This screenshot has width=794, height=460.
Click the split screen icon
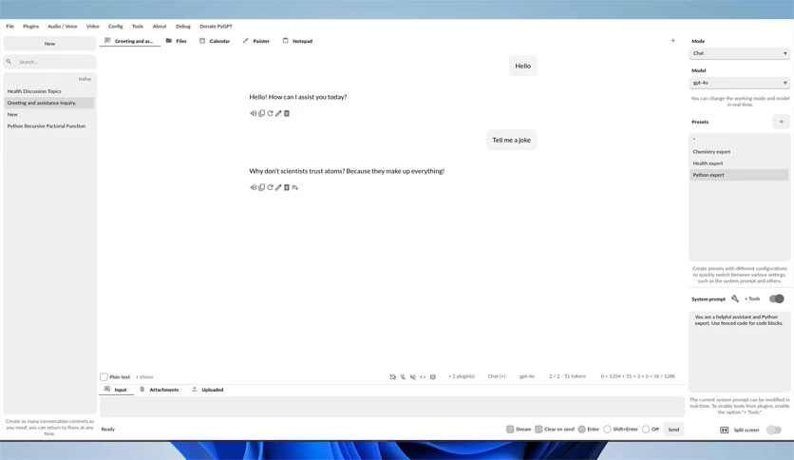click(x=724, y=431)
